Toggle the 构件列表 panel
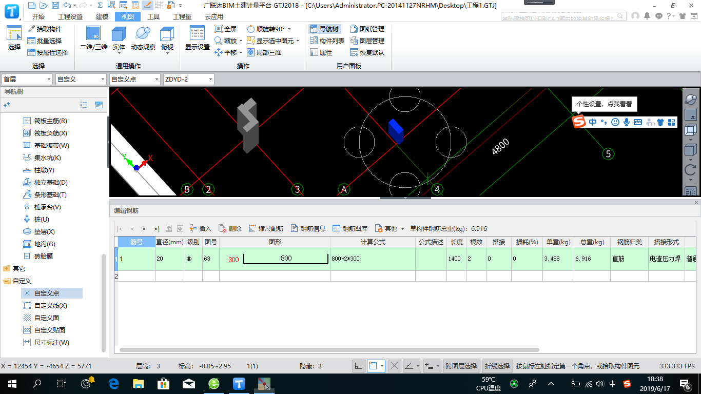 click(x=327, y=41)
